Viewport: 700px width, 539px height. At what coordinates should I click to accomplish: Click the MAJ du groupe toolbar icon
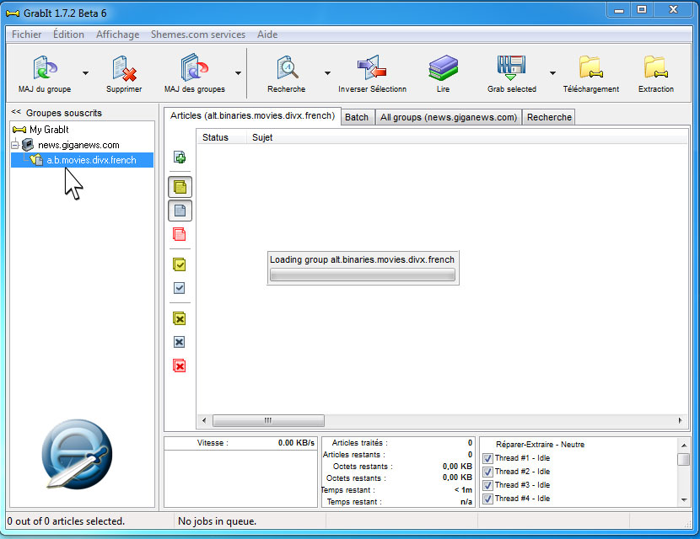point(45,69)
